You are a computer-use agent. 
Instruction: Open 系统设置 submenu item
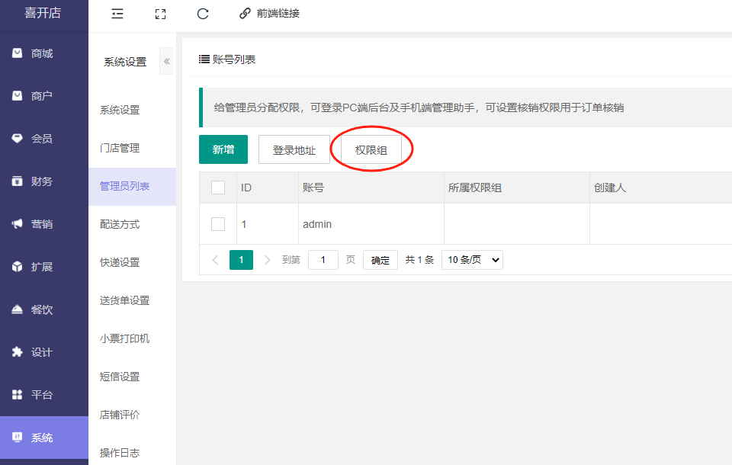click(x=120, y=111)
